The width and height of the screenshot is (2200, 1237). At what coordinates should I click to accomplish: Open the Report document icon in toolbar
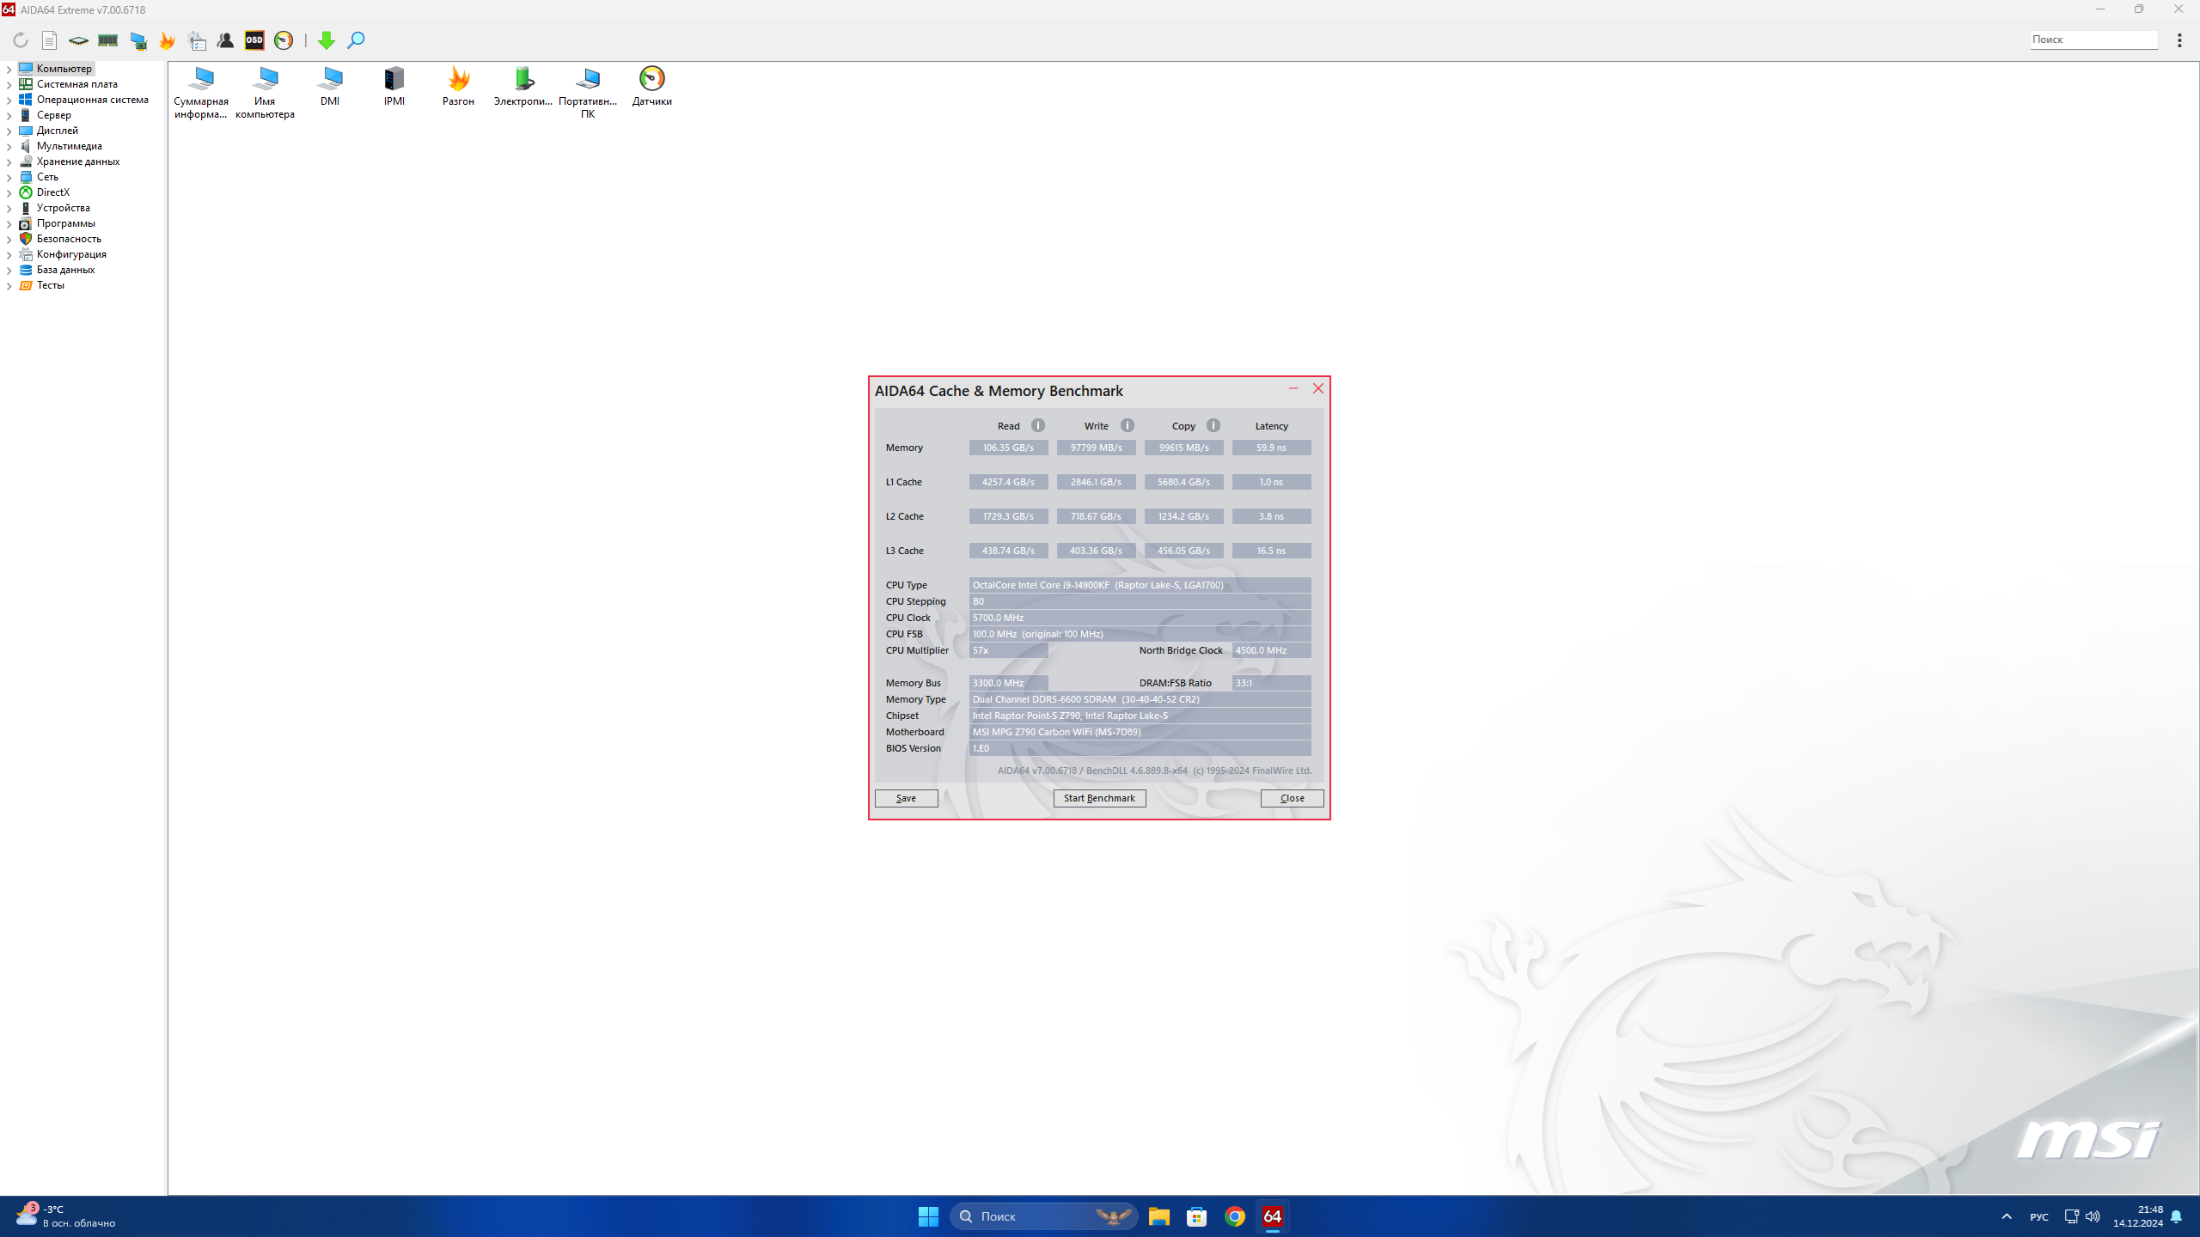[50, 40]
